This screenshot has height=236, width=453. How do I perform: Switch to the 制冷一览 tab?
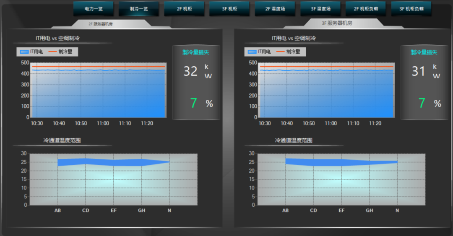139,9
